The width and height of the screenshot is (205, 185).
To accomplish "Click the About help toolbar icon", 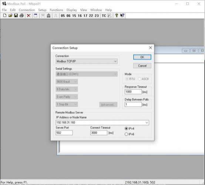I will 117,16.
